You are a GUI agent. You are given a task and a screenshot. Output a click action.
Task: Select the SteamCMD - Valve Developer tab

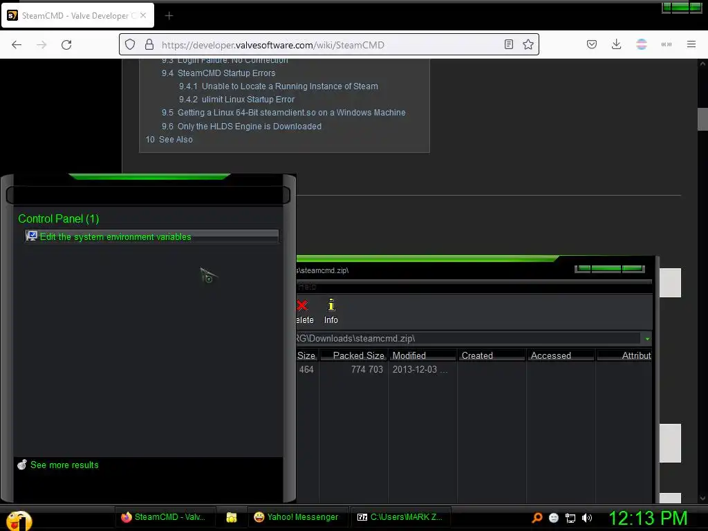click(x=77, y=15)
